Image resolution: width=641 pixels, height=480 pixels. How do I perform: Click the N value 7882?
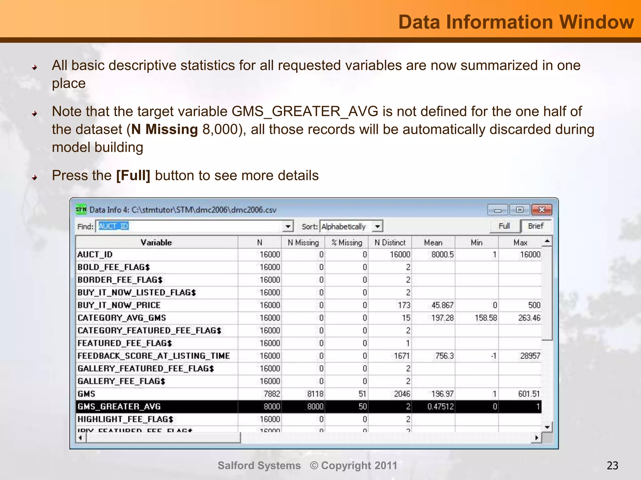coord(272,394)
